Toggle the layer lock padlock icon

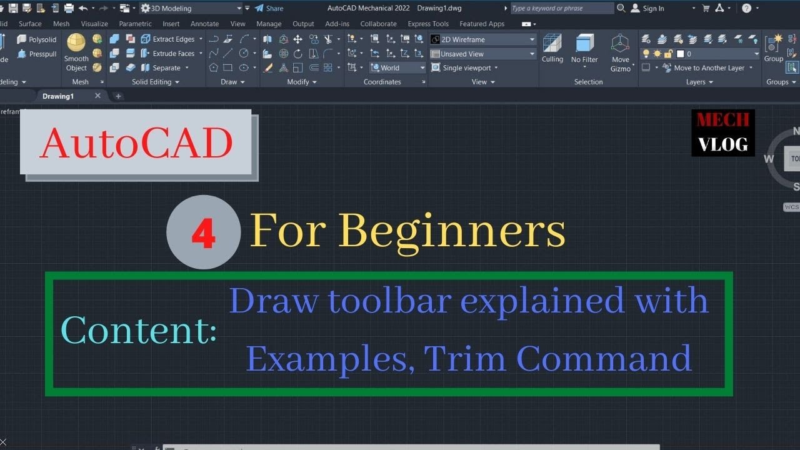[x=667, y=54]
